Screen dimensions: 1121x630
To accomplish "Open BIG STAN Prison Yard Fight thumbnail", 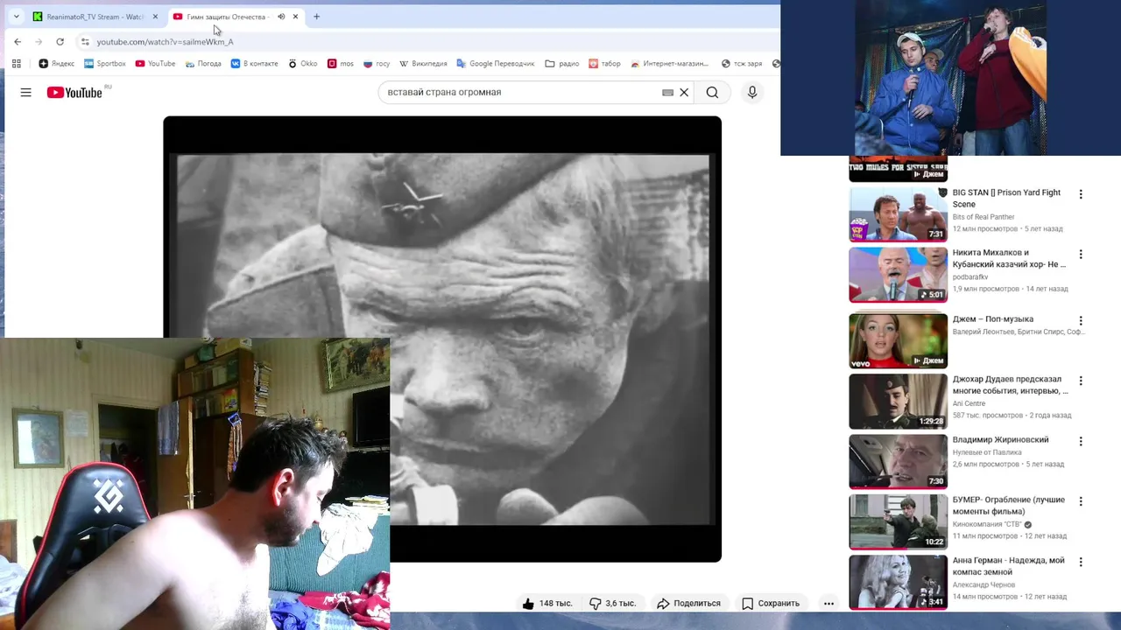I will [x=898, y=214].
